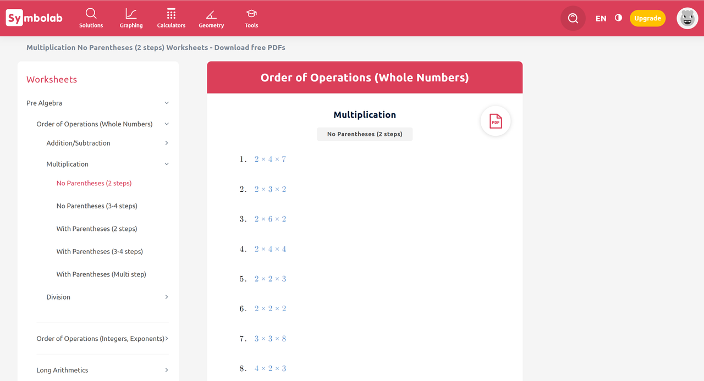Click the yellow Upgrade button

pos(647,18)
